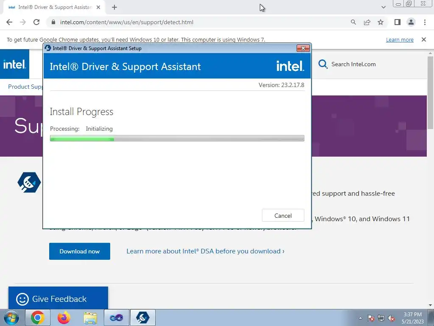Click the Intel DSA installer taskbar icon

click(143, 318)
